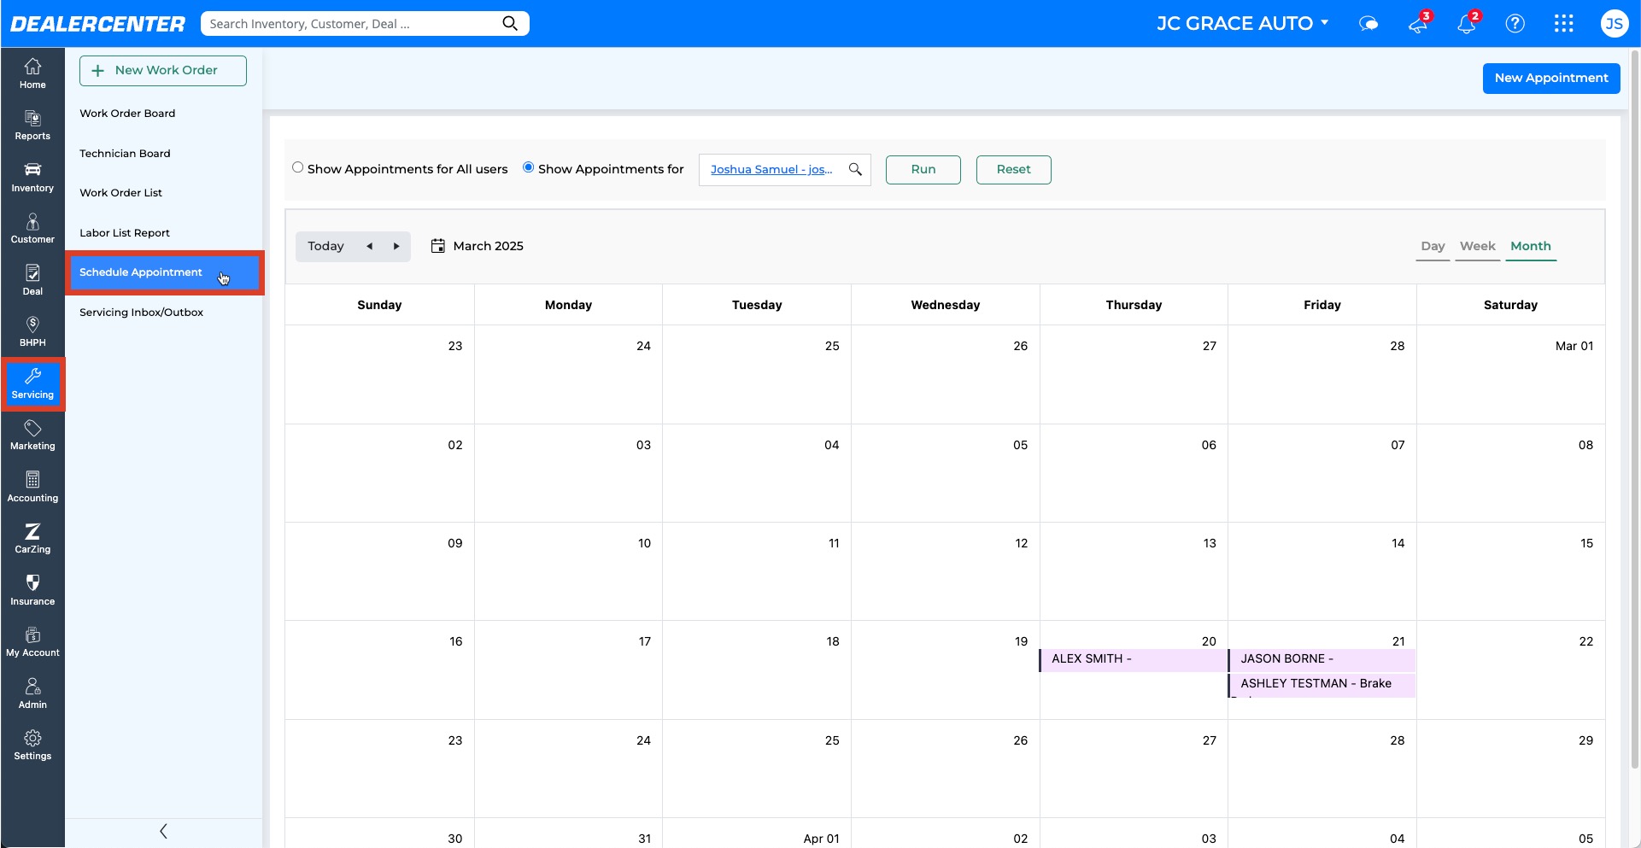
Task: Select Show Appointments for specific user radio
Action: [x=529, y=167]
